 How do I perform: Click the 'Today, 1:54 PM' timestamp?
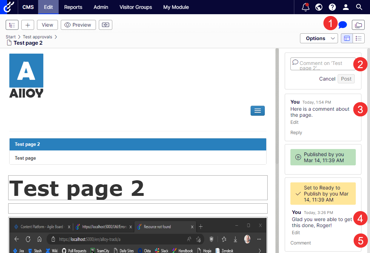317,102
